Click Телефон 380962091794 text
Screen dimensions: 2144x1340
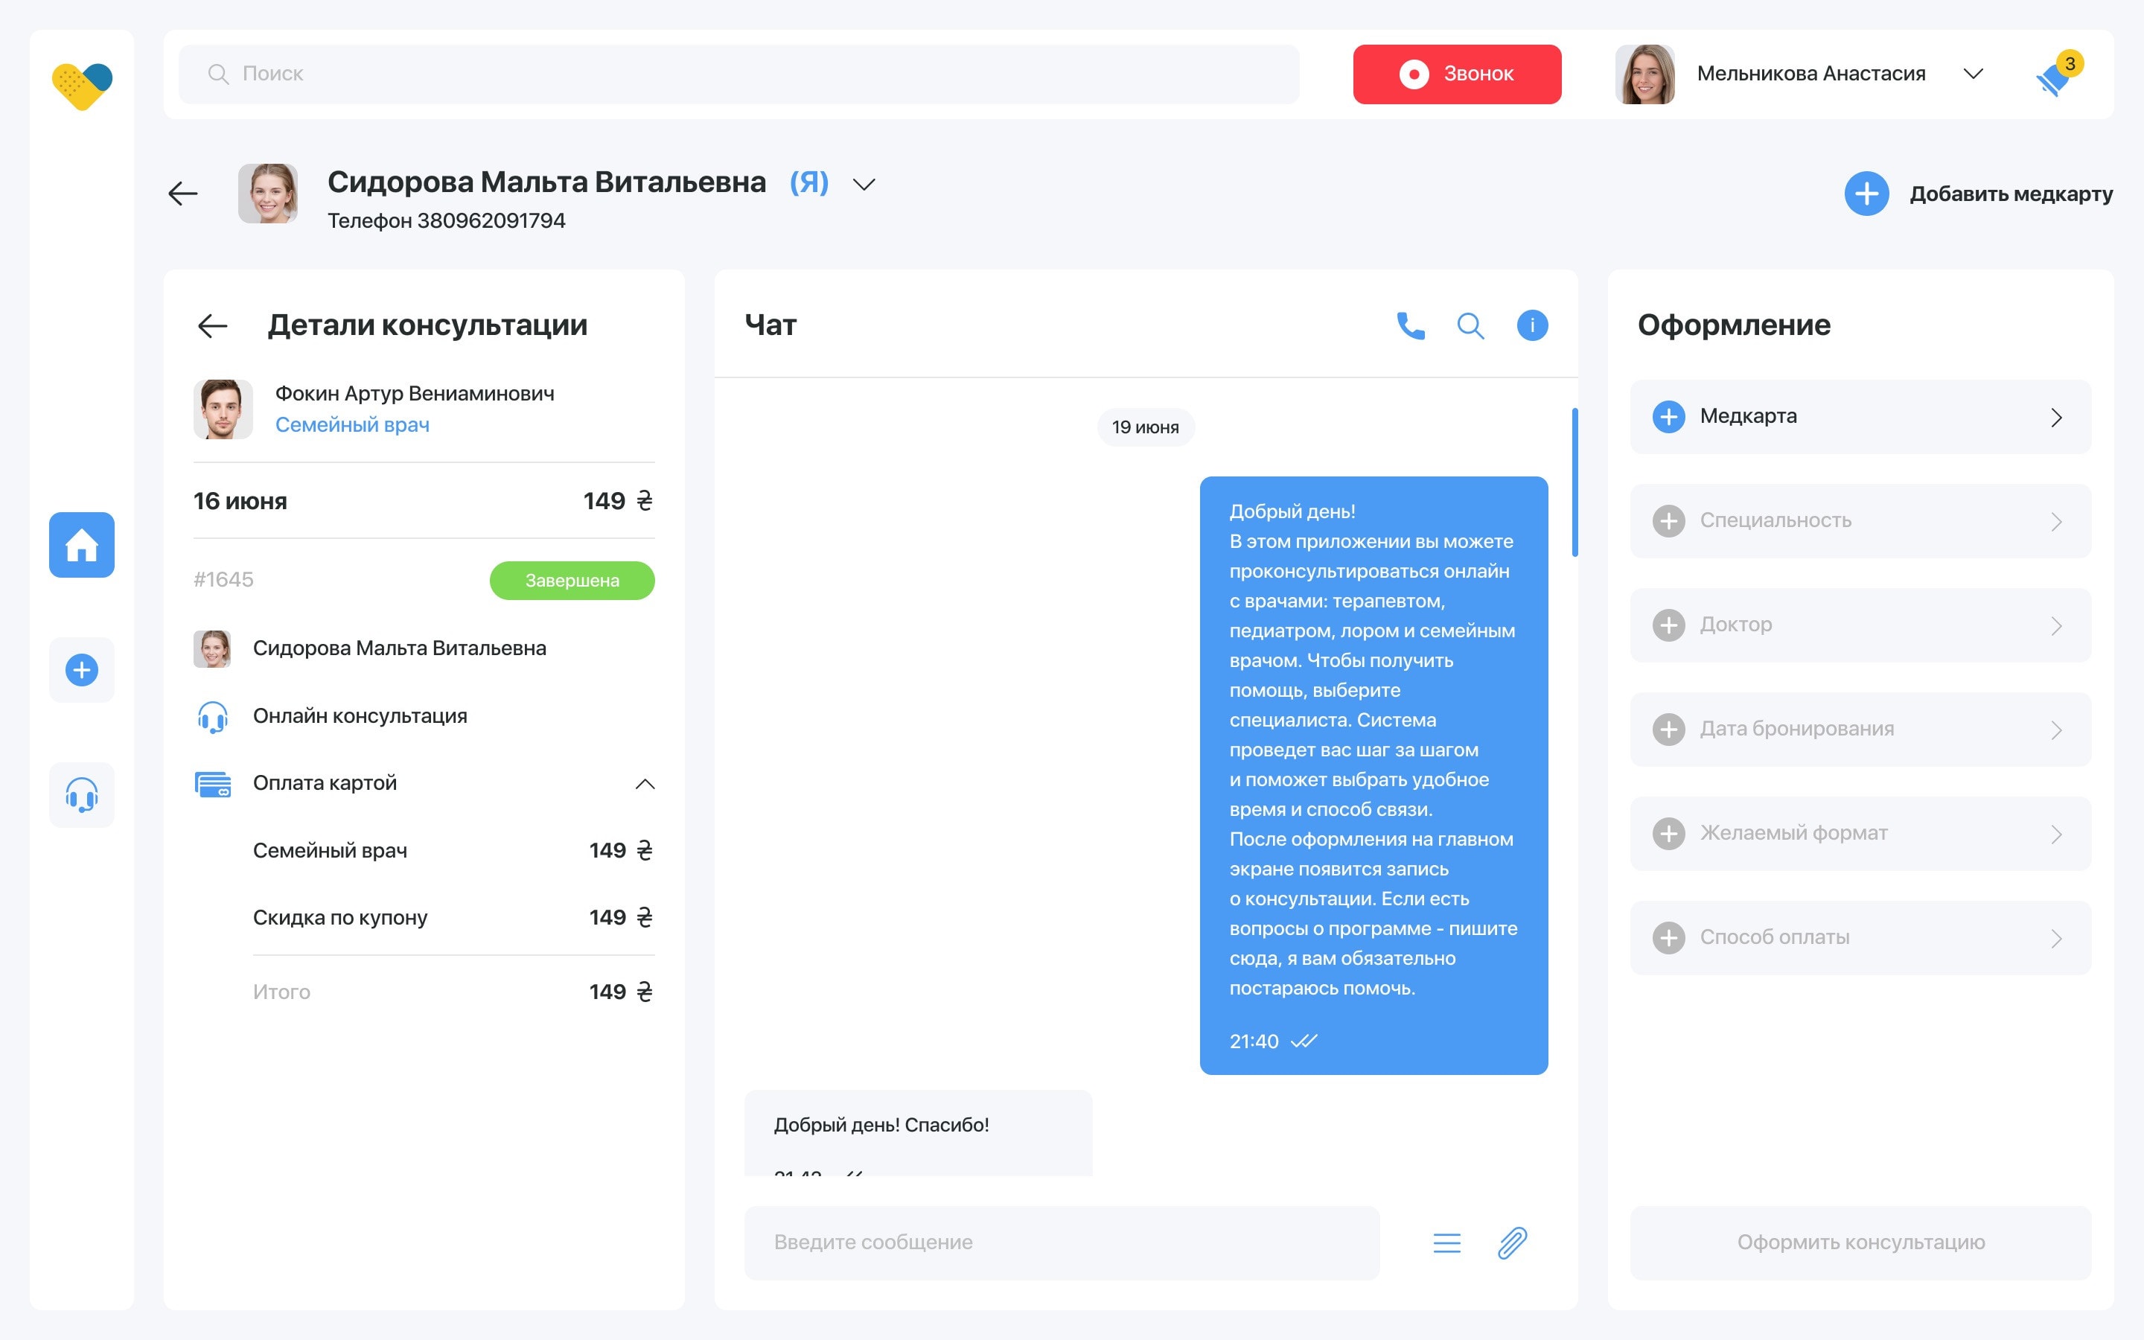pyautogui.click(x=447, y=220)
